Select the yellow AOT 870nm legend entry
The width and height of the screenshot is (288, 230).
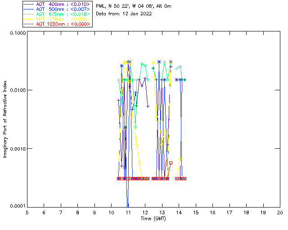tap(57, 19)
